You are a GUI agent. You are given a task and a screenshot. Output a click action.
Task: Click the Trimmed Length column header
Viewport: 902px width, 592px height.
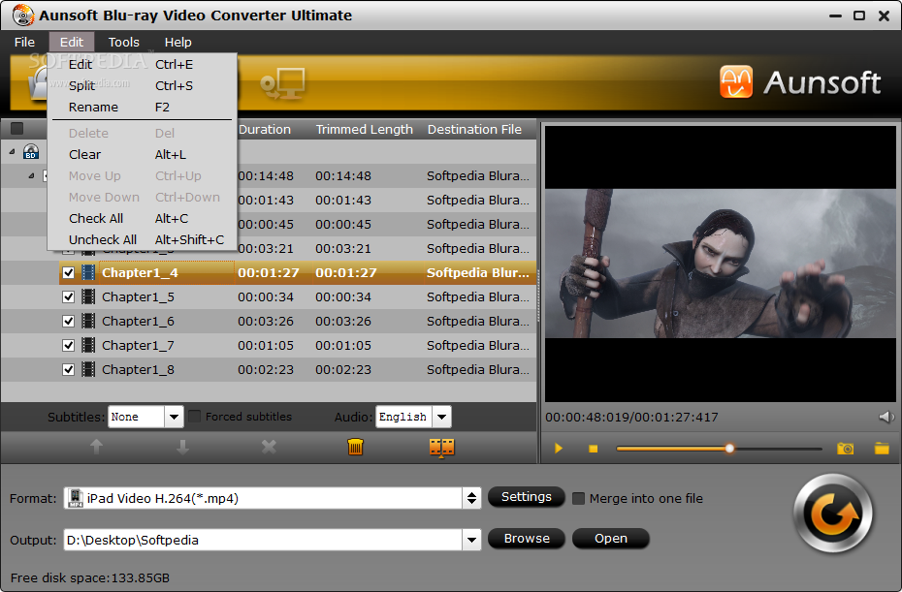click(x=364, y=129)
